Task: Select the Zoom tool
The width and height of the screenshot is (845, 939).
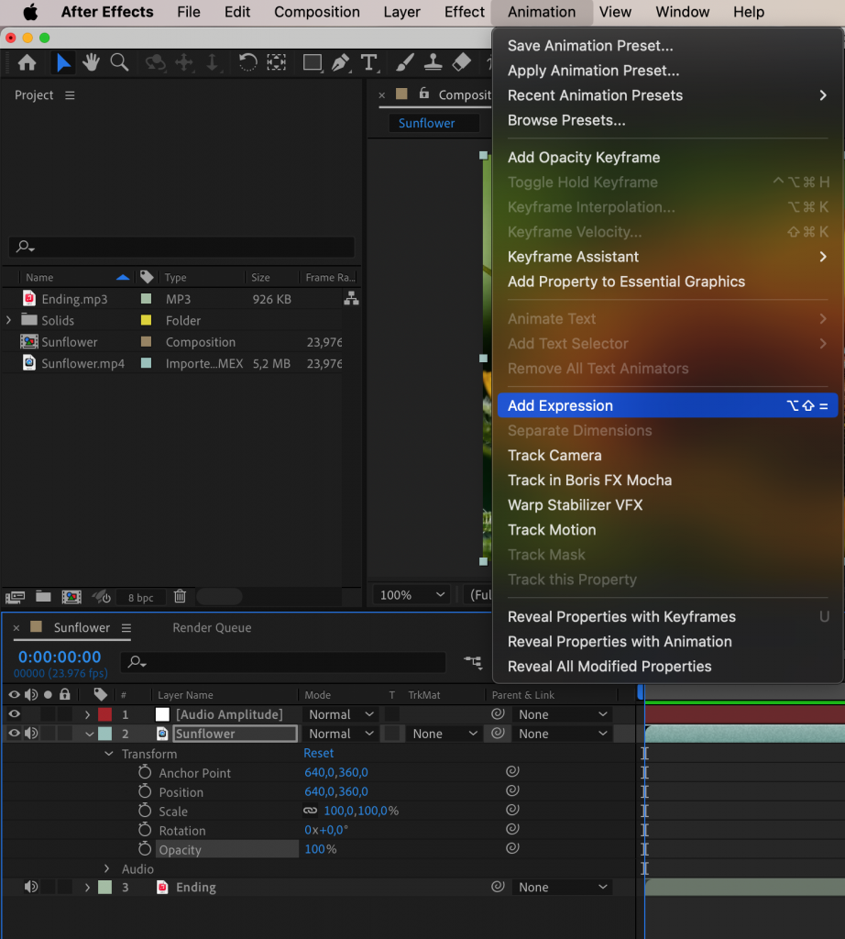Action: (120, 62)
